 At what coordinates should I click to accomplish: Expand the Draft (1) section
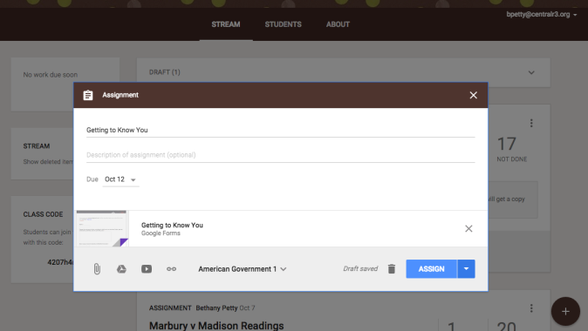pos(531,72)
